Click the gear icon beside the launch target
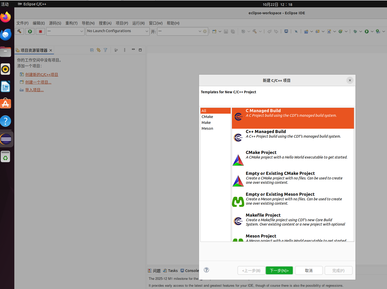 [x=205, y=31]
